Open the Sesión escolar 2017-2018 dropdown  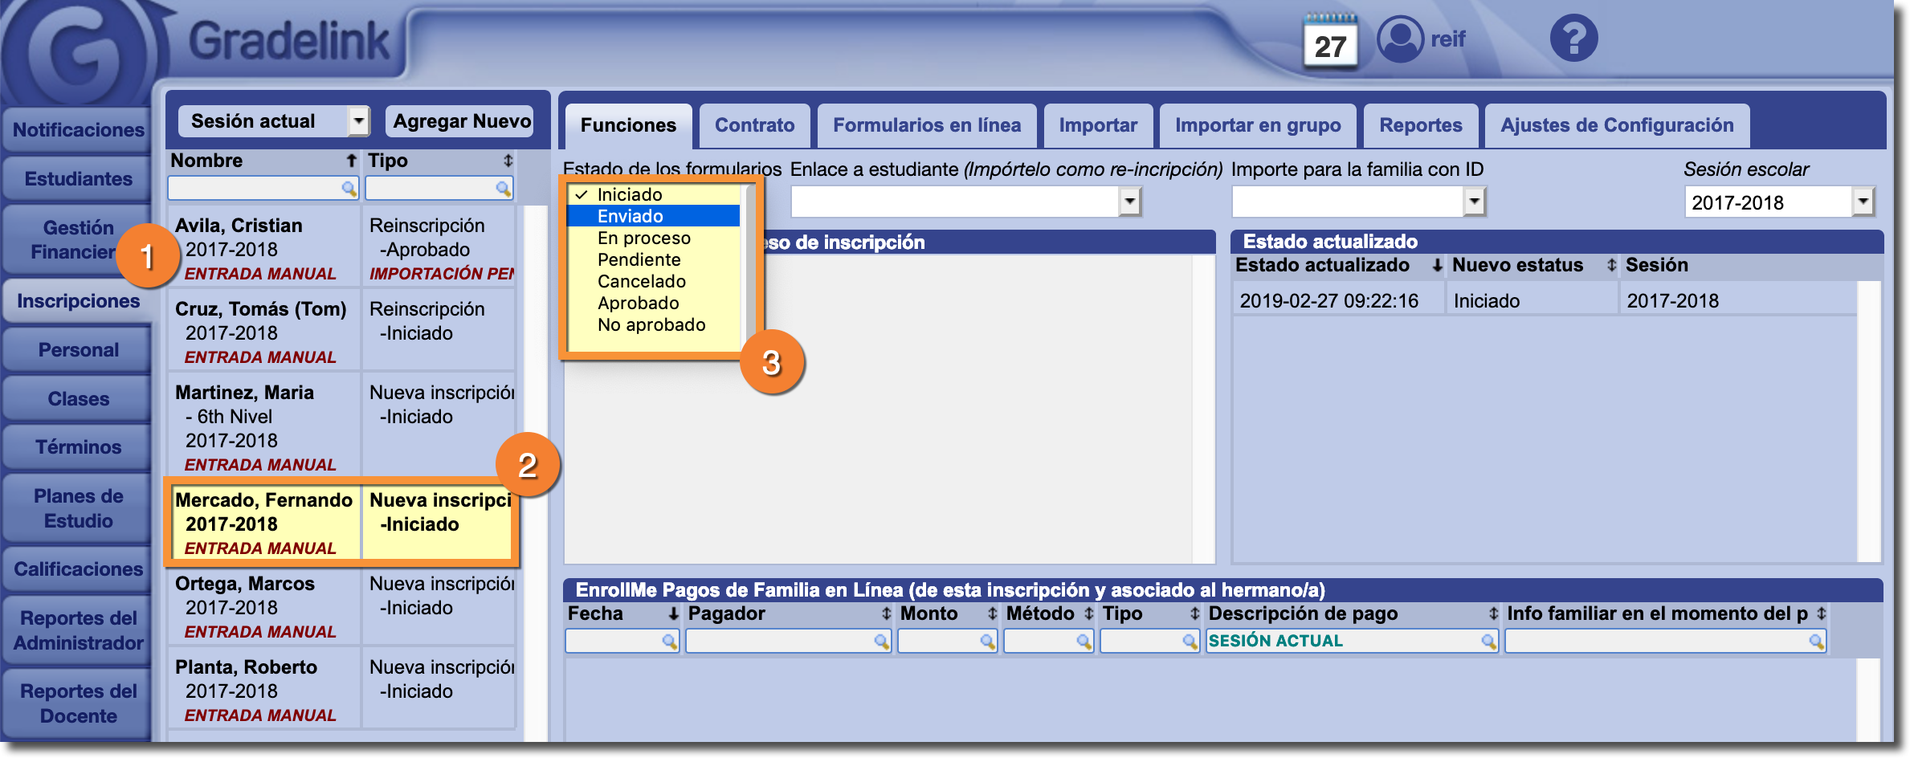1863,202
